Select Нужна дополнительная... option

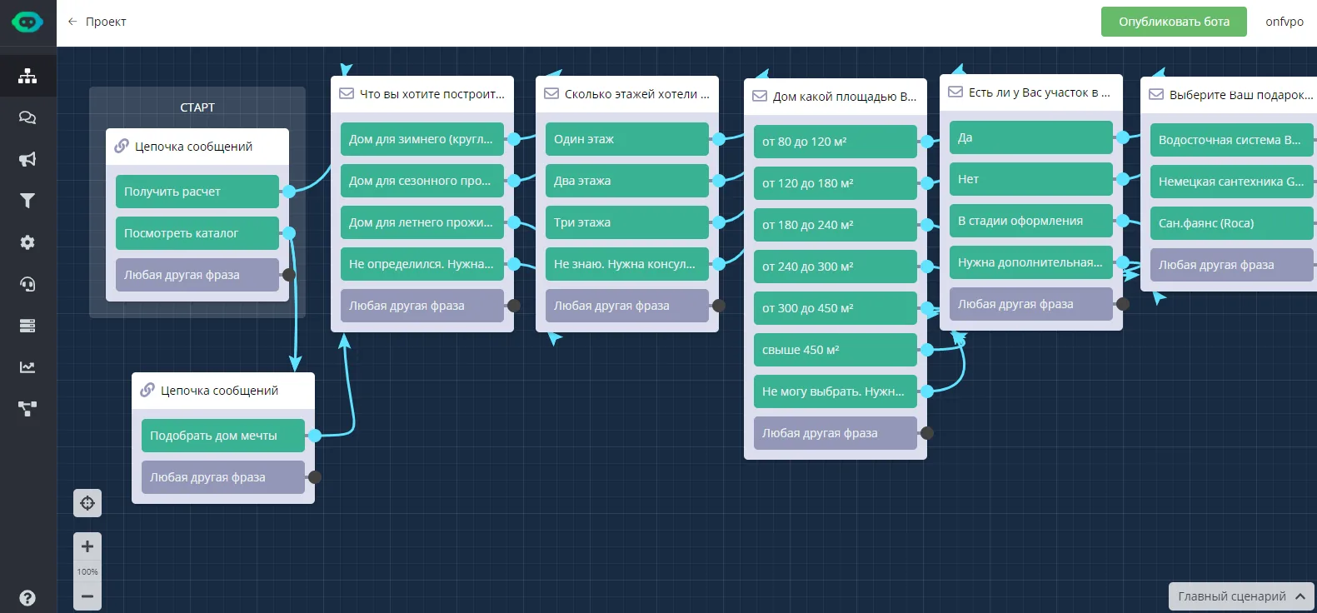(x=1031, y=262)
